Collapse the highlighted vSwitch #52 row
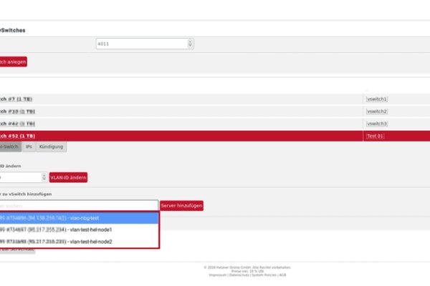 coord(18,136)
